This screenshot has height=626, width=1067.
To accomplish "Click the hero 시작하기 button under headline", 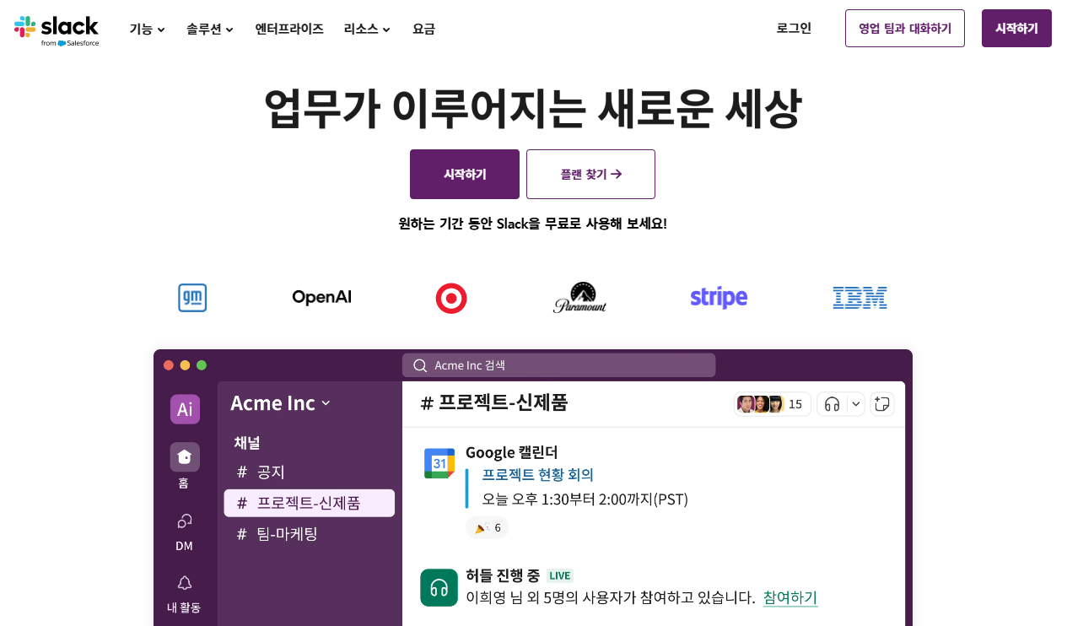I will point(465,174).
